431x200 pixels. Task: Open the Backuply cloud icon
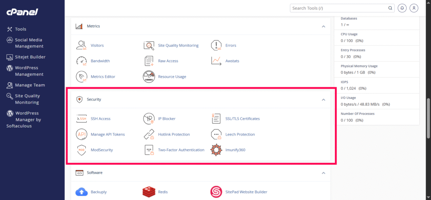81,192
